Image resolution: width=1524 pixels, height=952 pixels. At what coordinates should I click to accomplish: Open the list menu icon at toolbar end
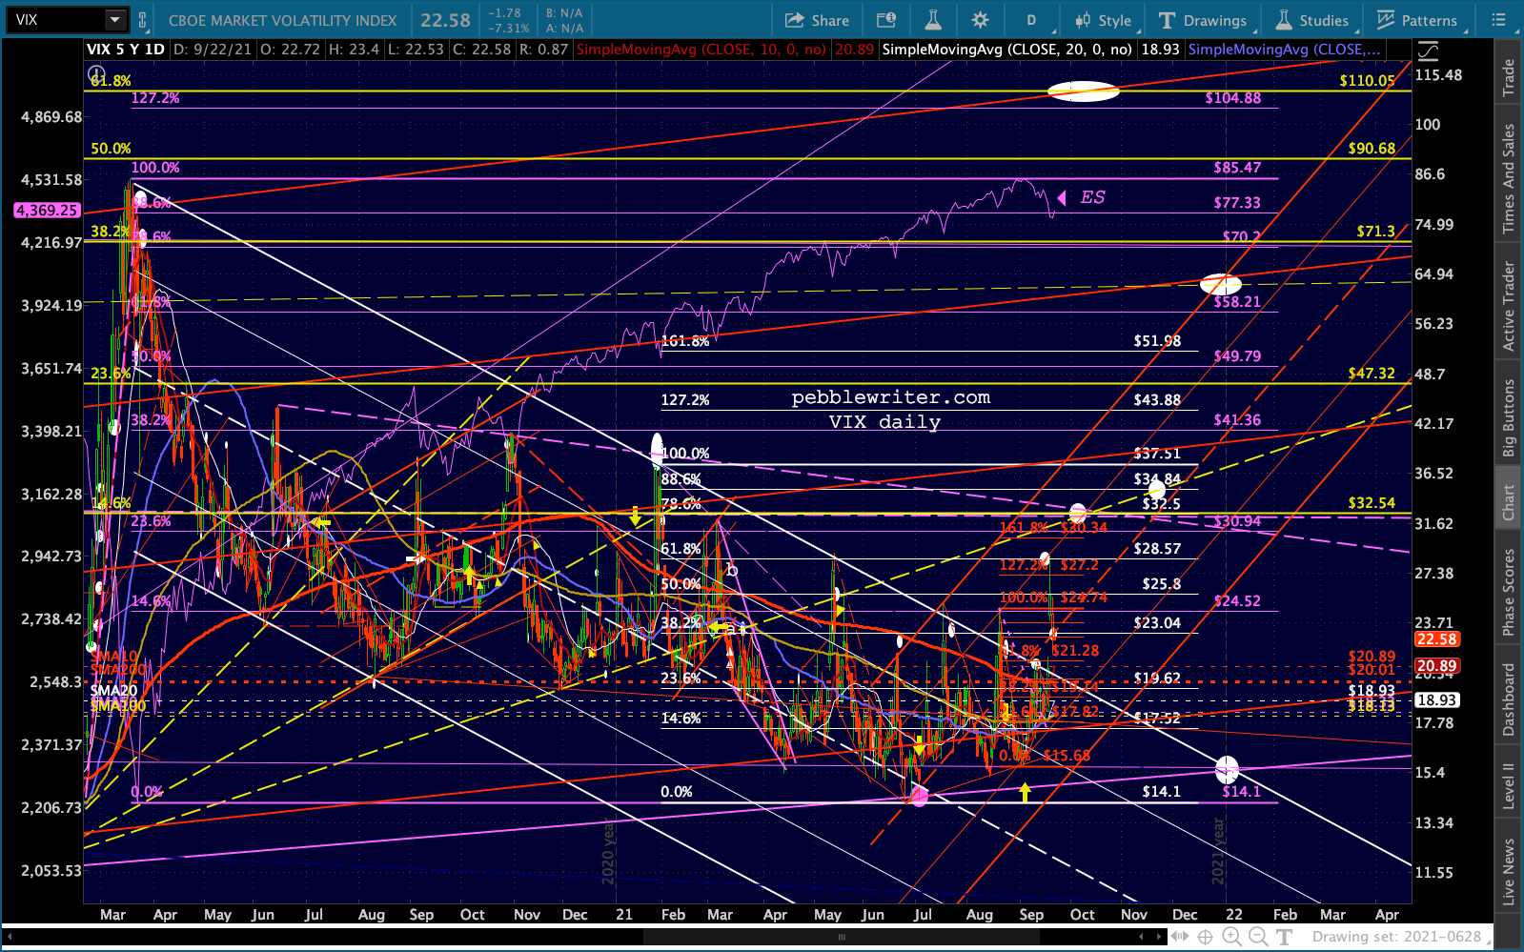pyautogui.click(x=1499, y=20)
